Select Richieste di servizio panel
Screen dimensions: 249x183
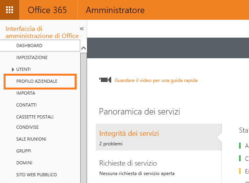128,163
